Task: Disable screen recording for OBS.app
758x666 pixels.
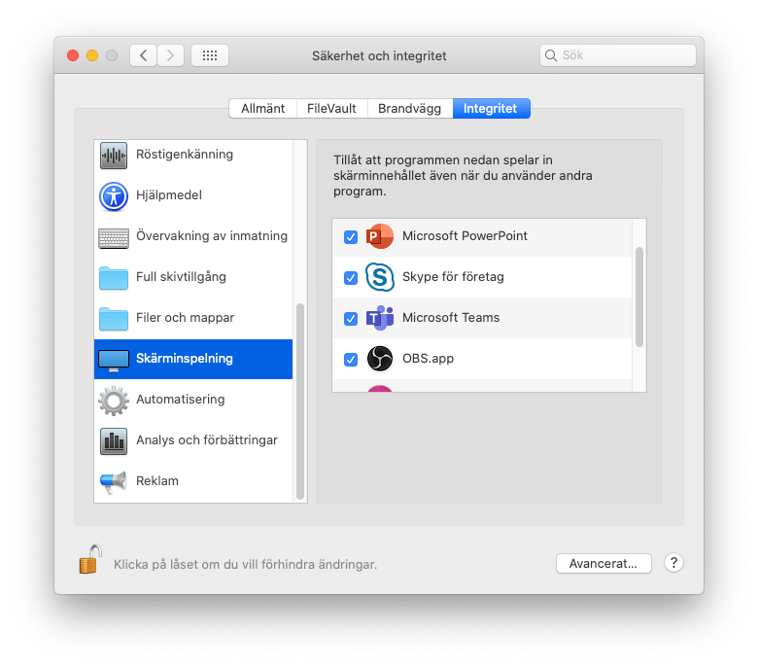Action: (x=351, y=359)
